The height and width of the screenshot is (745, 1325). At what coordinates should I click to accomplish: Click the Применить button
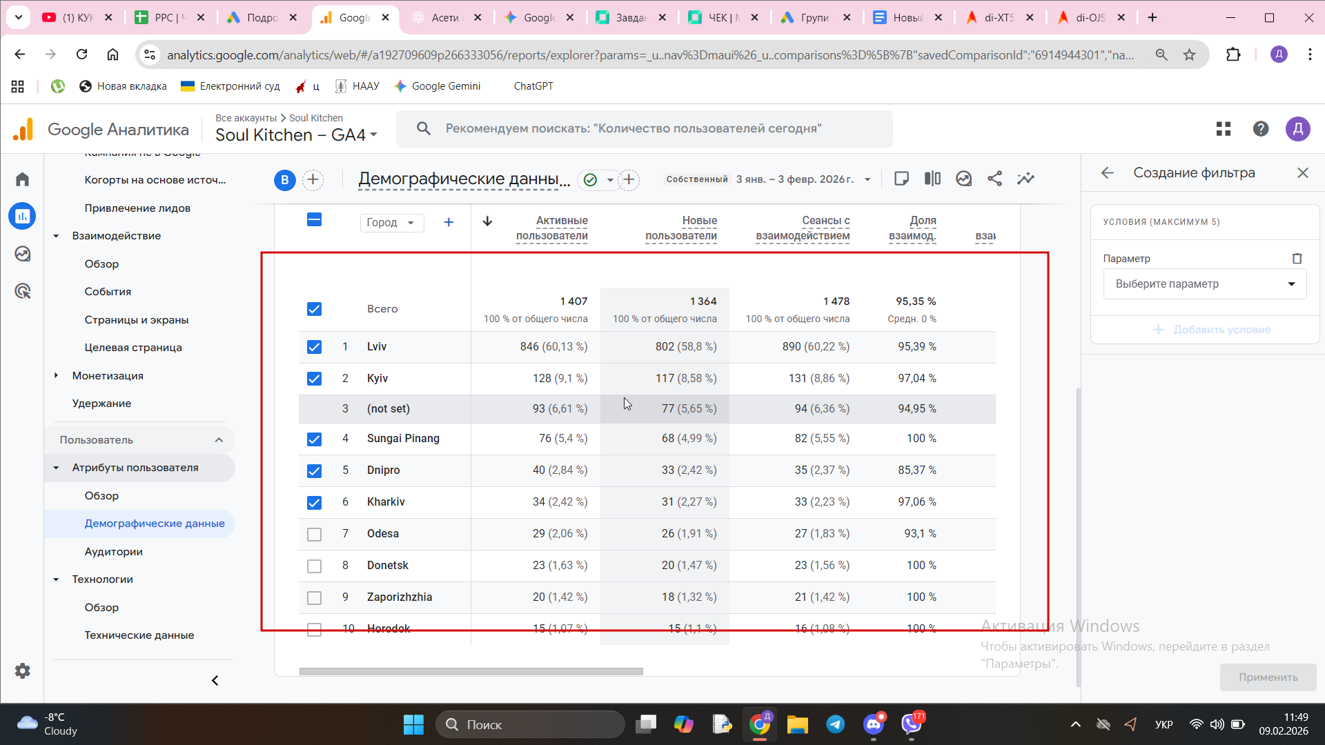pos(1268,677)
